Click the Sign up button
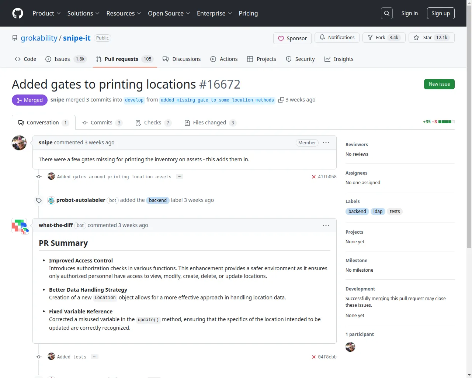472x378 pixels. point(441,13)
